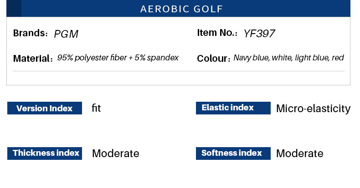Select the Item No. label
Viewport: 360px width, 188px height.
[x=217, y=33]
